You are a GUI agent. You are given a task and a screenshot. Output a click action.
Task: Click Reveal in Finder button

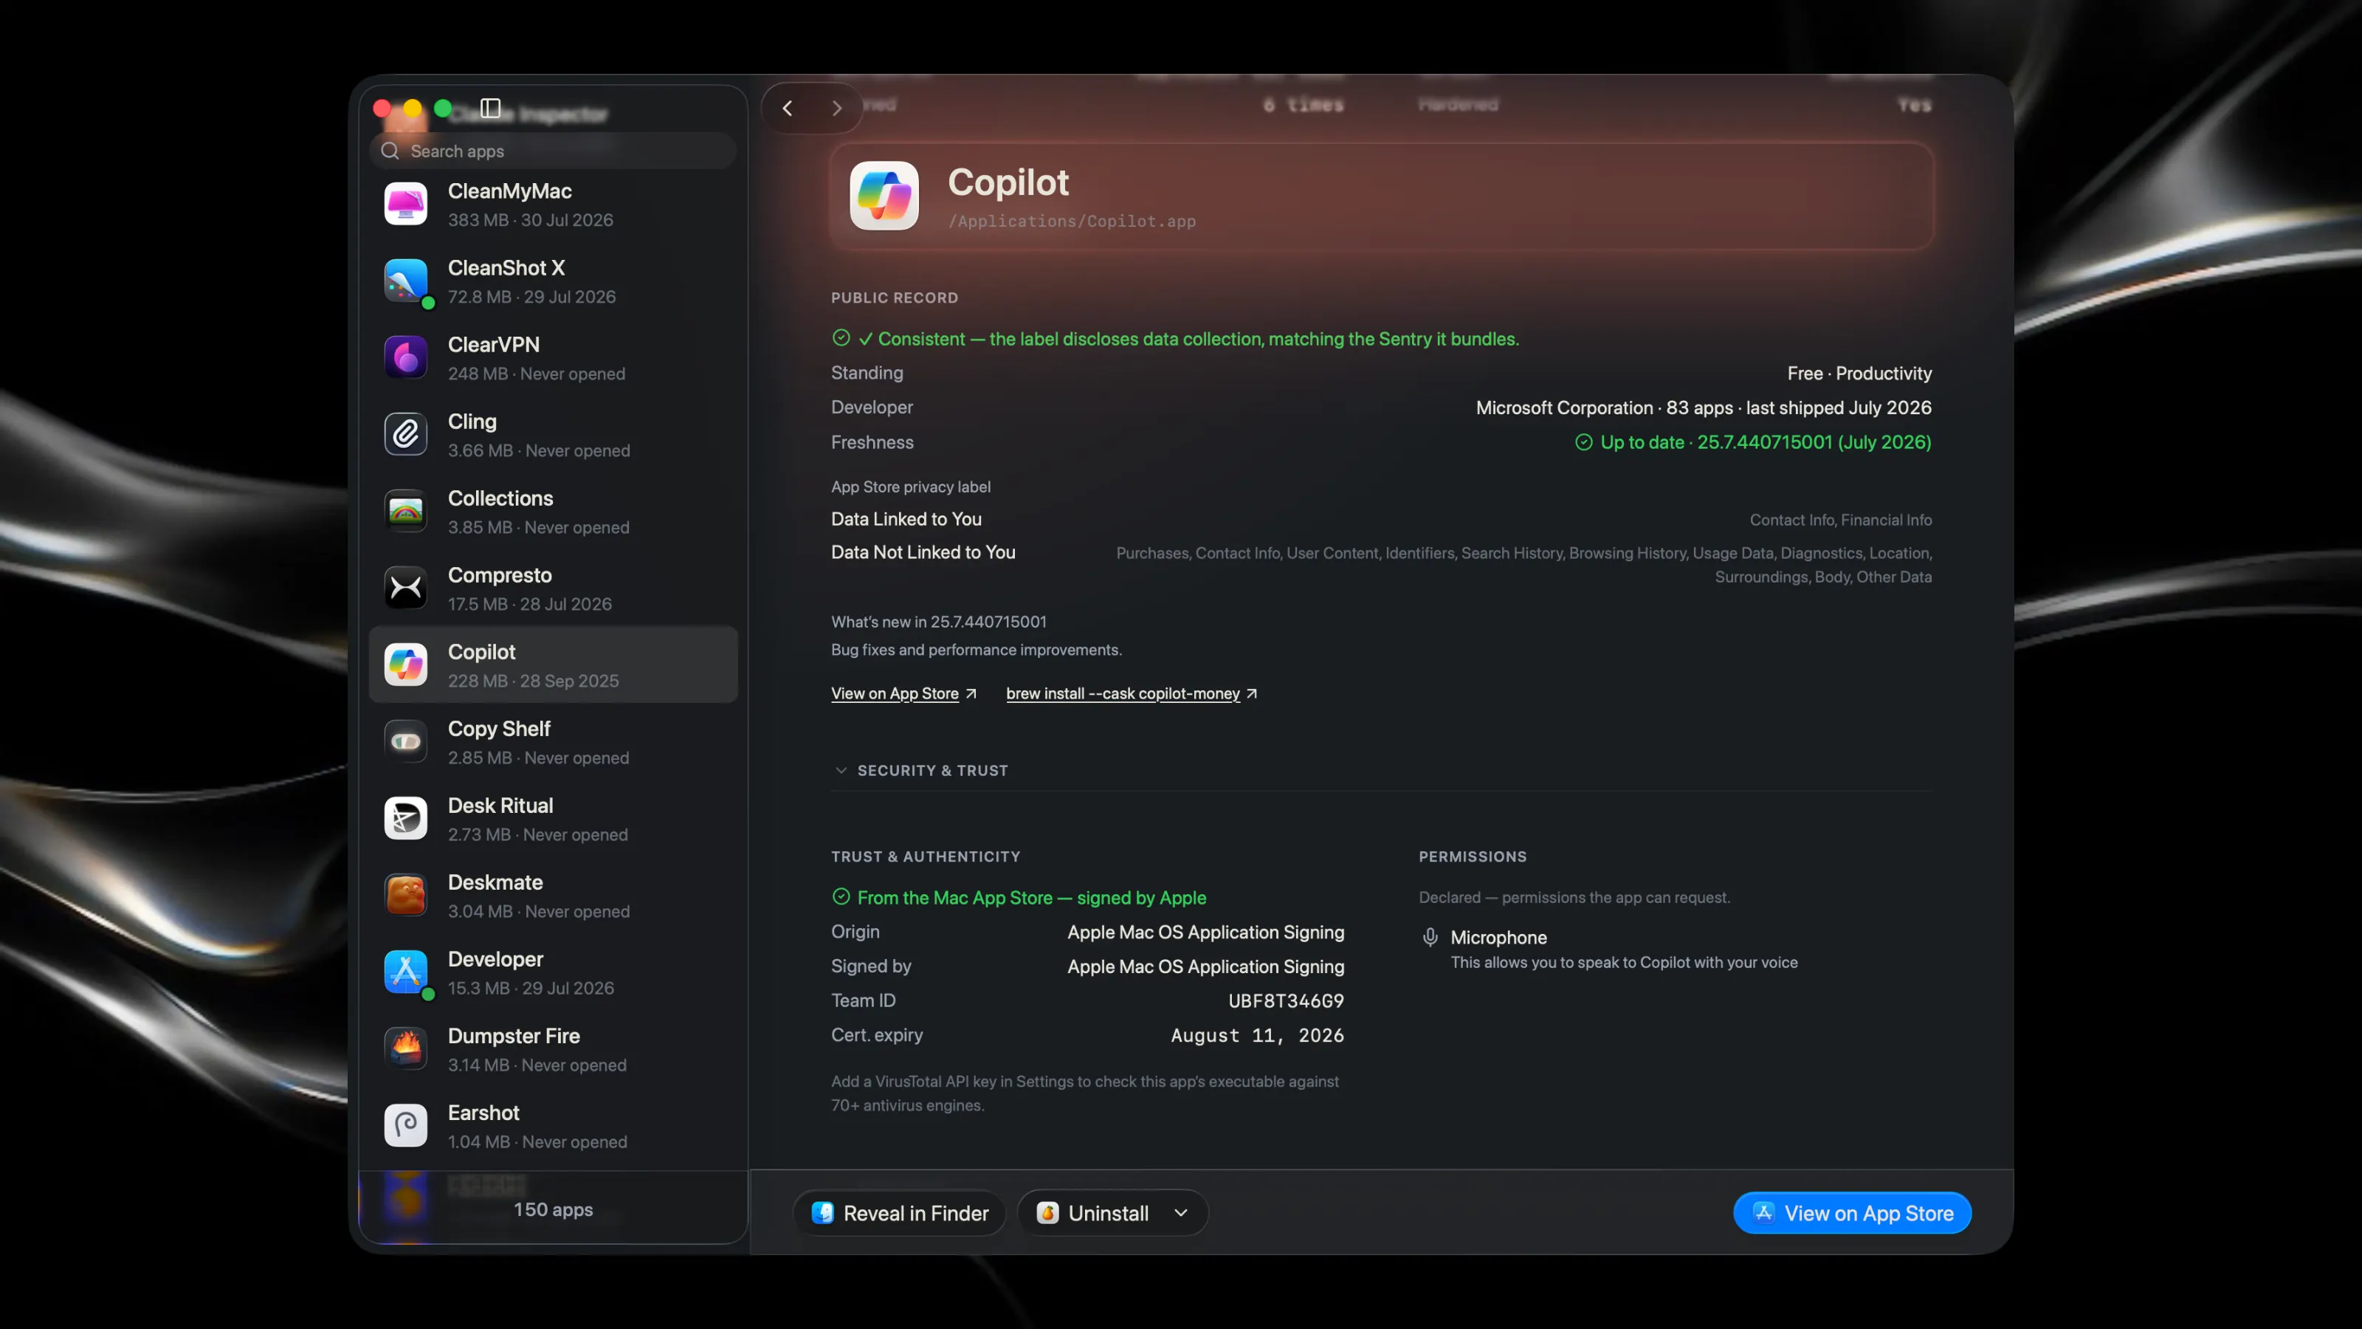point(900,1213)
